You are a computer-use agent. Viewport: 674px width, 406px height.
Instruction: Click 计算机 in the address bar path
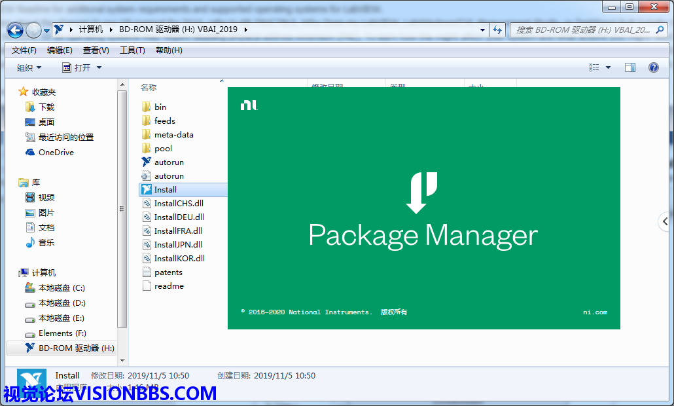pyautogui.click(x=91, y=29)
